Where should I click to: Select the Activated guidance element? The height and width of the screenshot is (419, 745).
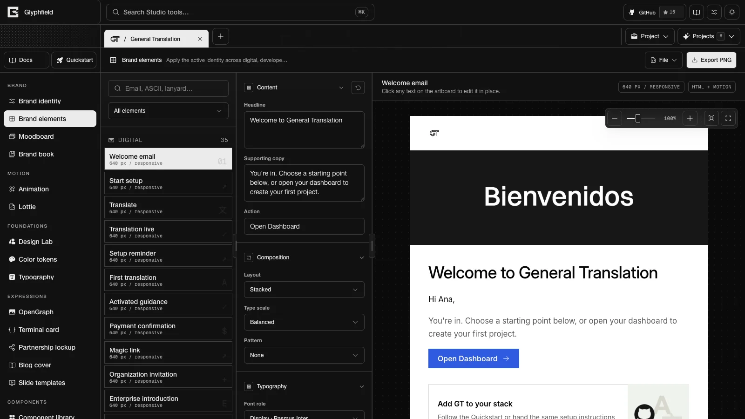pyautogui.click(x=168, y=304)
